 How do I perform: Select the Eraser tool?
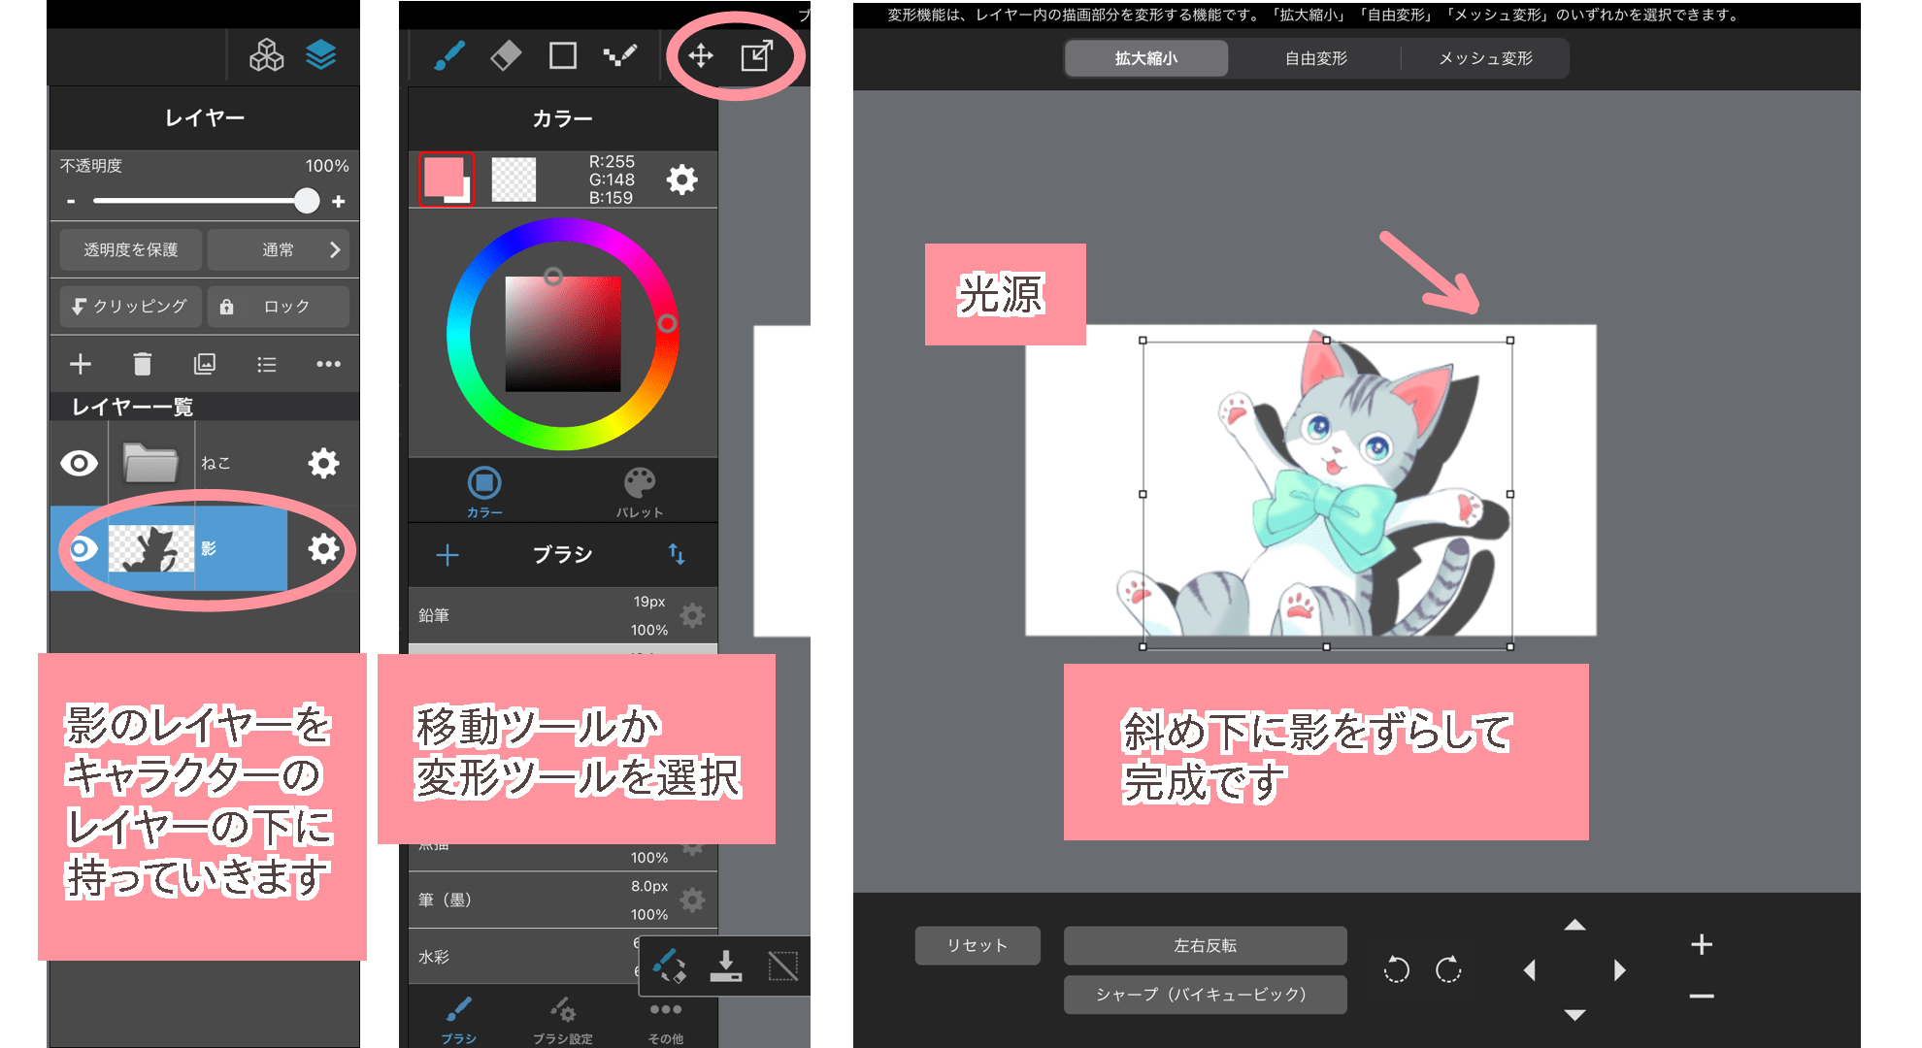tap(507, 55)
